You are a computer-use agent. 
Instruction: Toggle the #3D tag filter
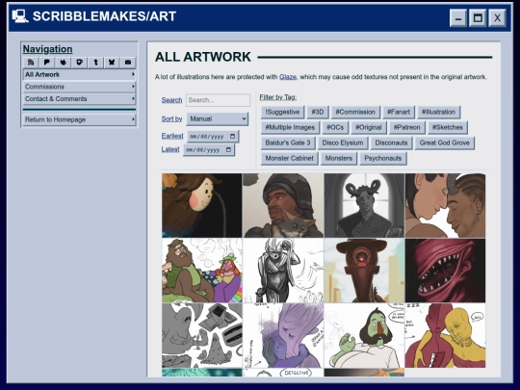point(318,112)
